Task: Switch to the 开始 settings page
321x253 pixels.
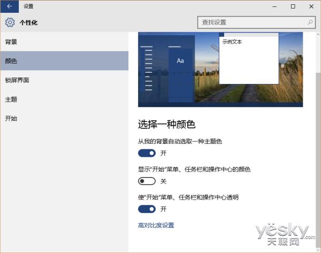Action: click(11, 118)
